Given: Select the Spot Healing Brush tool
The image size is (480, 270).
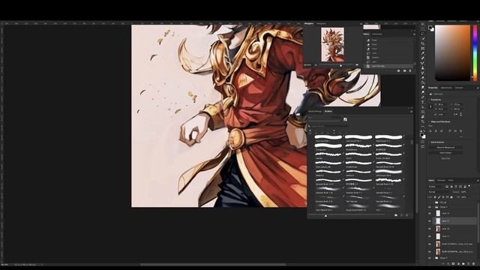Looking at the screenshot, I should [x=423, y=58].
